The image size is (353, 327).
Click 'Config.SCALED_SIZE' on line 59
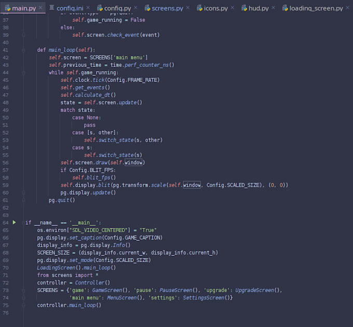pos(233,185)
